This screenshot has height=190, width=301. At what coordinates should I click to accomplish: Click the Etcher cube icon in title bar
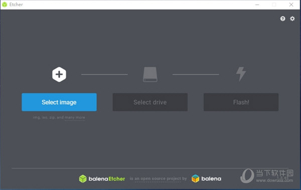click(5, 5)
